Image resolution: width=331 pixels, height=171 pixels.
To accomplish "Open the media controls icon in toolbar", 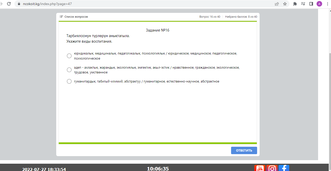I will pos(303,4).
